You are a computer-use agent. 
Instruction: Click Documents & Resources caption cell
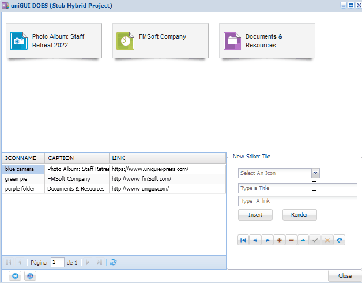click(77, 189)
